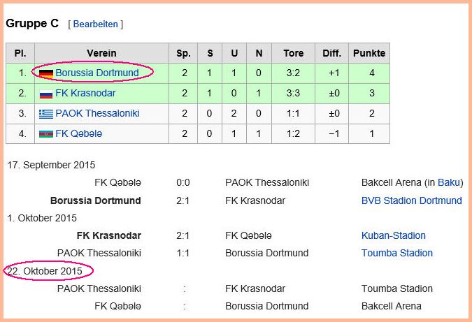This screenshot has width=472, height=322.
Task: Click the Verein column header
Action: 102,53
